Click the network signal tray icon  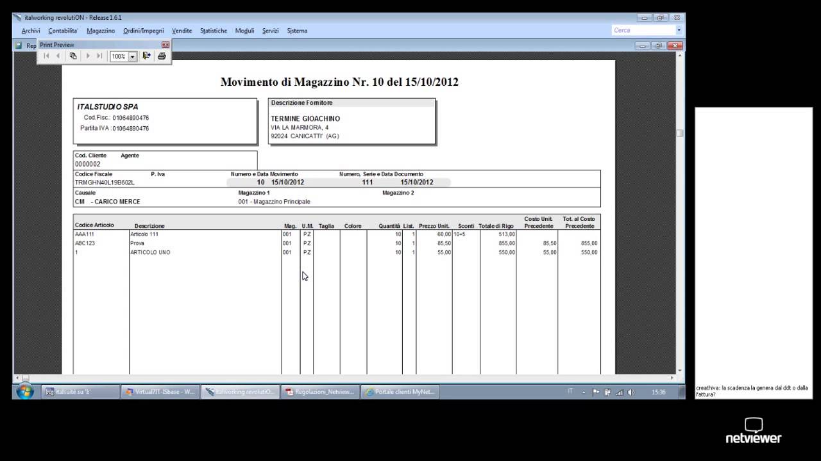coord(619,392)
